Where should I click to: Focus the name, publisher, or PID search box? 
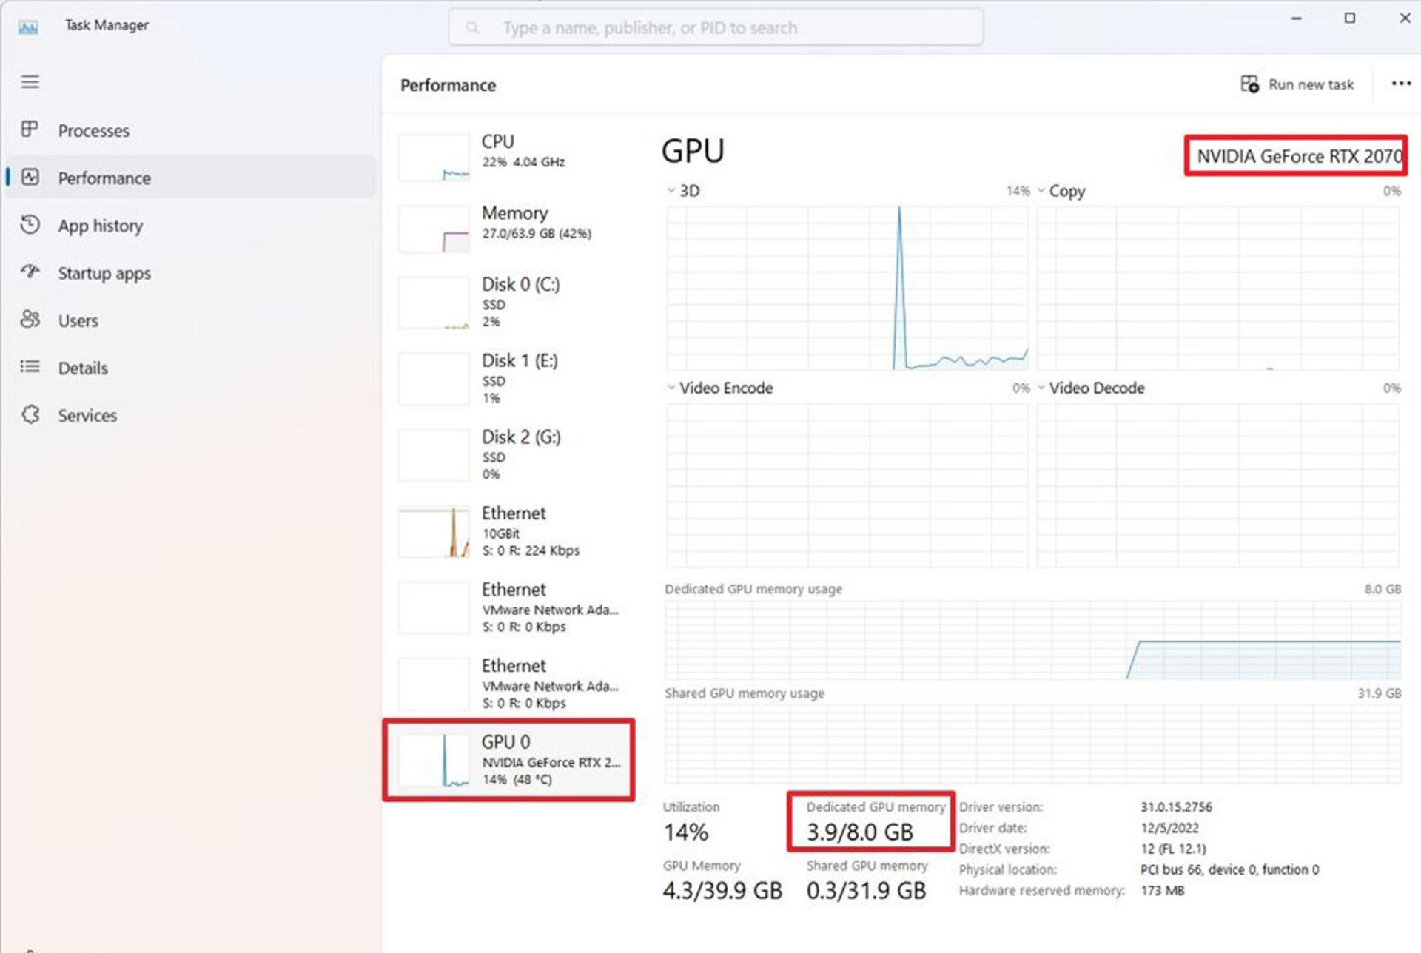(x=716, y=27)
